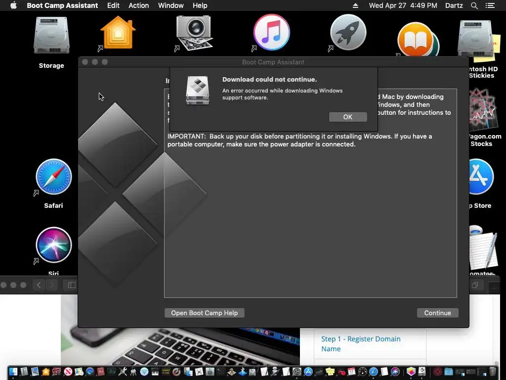The height and width of the screenshot is (380, 506).
Task: Open Font Book from the Dock
Action: [x=24, y=372]
